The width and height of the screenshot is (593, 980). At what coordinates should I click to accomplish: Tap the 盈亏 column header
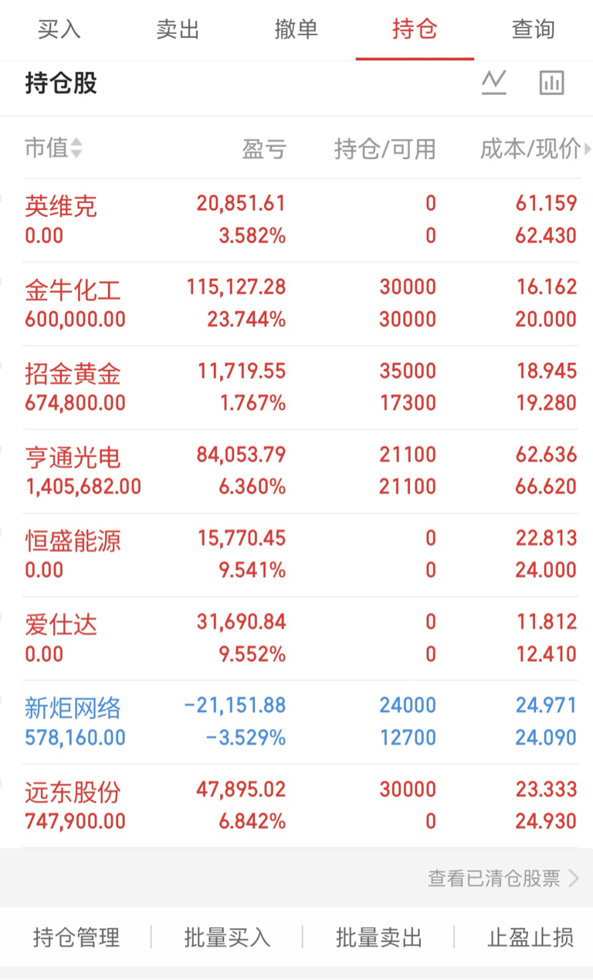point(264,148)
